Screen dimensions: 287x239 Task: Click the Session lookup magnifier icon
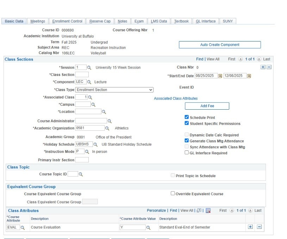tap(89, 67)
